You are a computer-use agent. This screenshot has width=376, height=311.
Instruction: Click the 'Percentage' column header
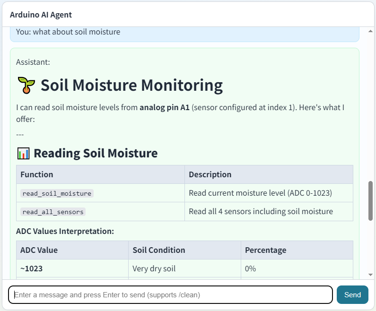[x=297, y=250]
